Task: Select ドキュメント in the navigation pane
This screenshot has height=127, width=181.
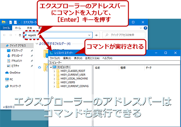Action: [x=17, y=61]
